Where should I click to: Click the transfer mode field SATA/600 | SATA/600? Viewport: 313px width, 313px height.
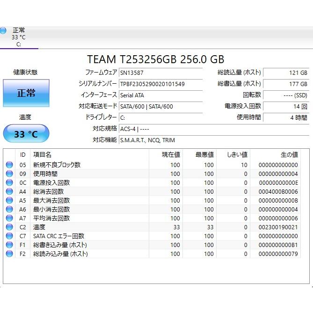click(160, 106)
